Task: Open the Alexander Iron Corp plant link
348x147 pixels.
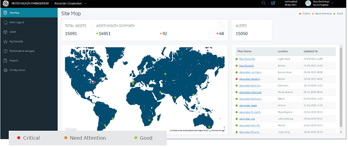Action: [x=251, y=73]
